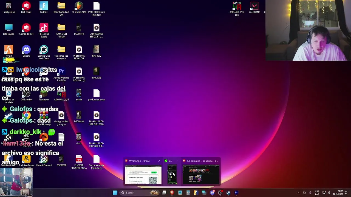
Task: Select the PHC507B PDF file icon
Action: [x=79, y=162]
